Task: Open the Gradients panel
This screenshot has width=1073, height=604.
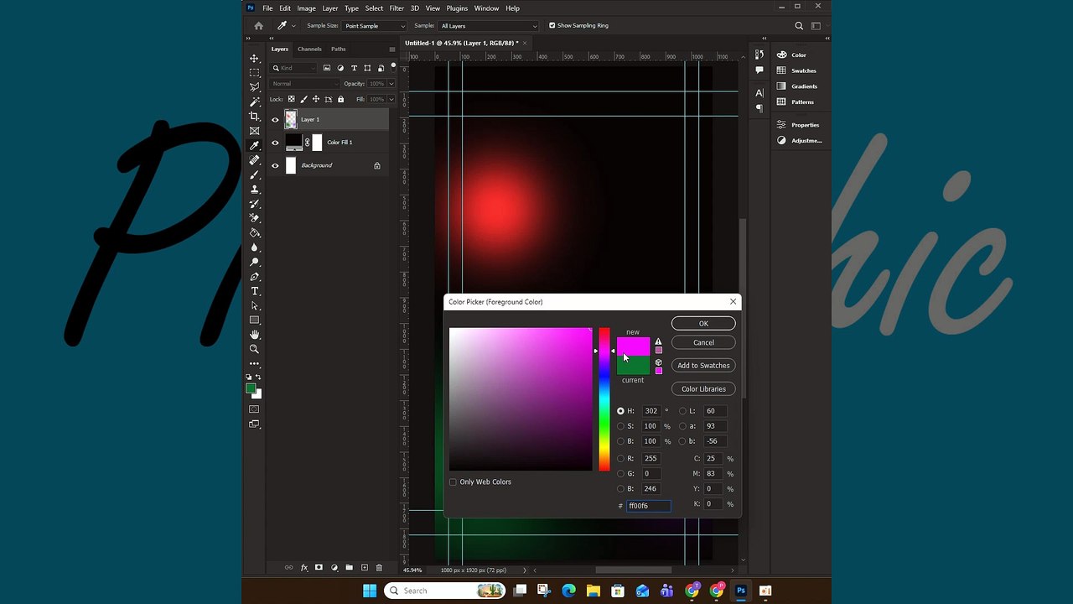Action: point(797,86)
